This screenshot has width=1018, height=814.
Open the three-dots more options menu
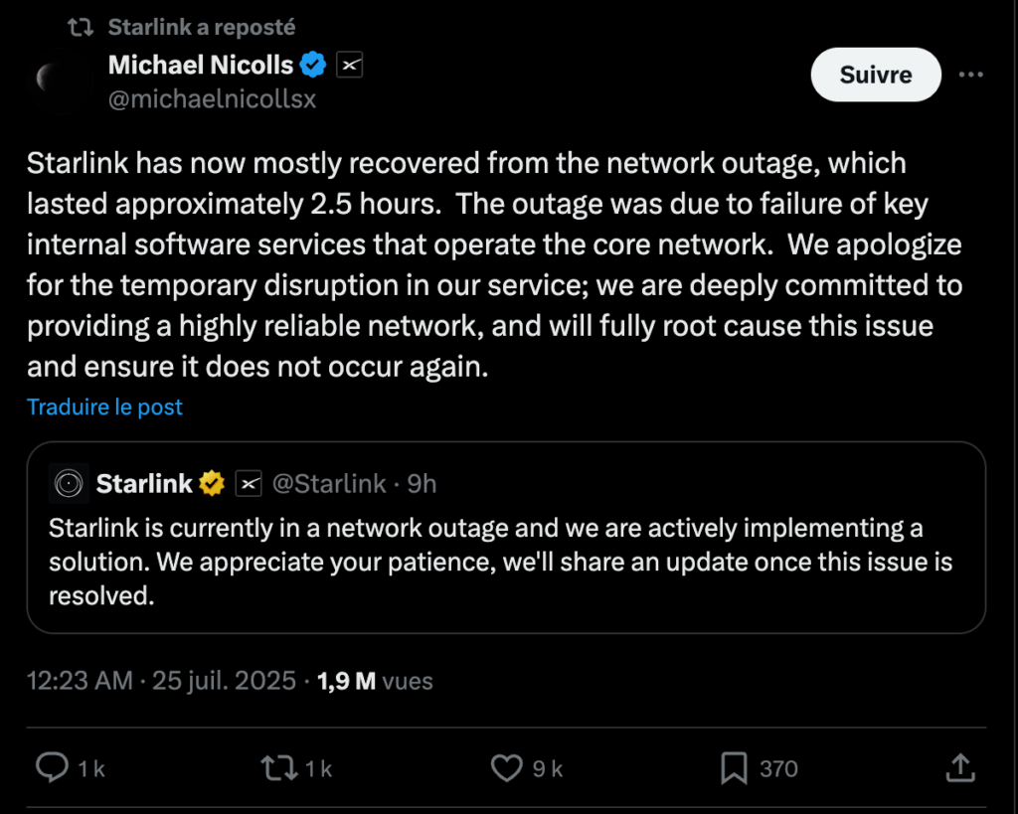[x=970, y=75]
